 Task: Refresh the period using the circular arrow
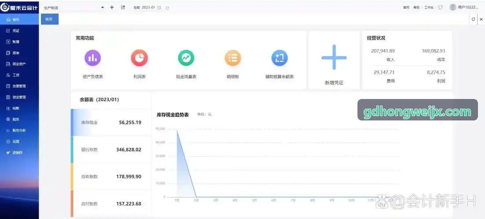168,8
